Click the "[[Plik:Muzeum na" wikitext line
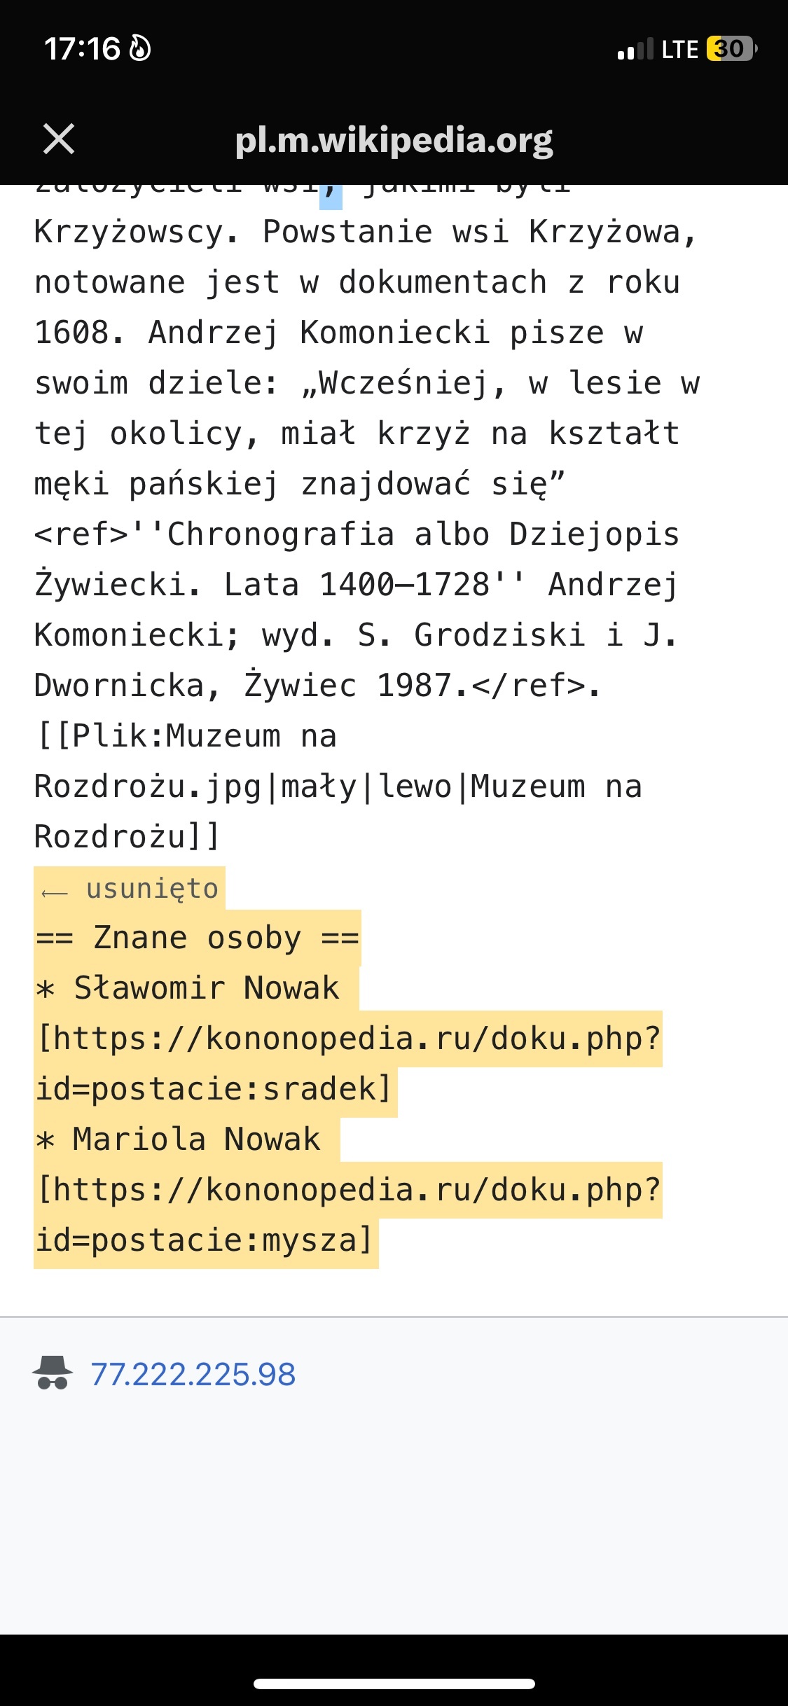 186,736
